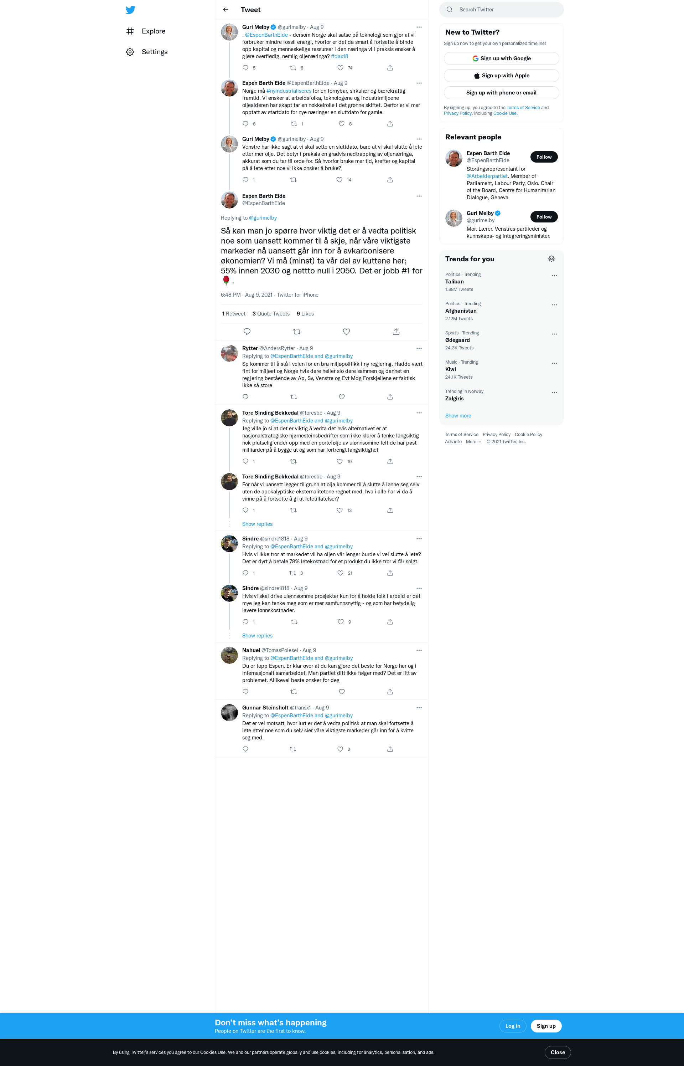684x1066 pixels.
Task: Retweet Espen Barth Eide's main tweet
Action: click(297, 332)
